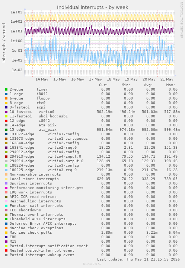Viewport: 185px width, 268px height.
Task: Click the 'Individual interrupts - by week' title
Action: coord(92,7)
